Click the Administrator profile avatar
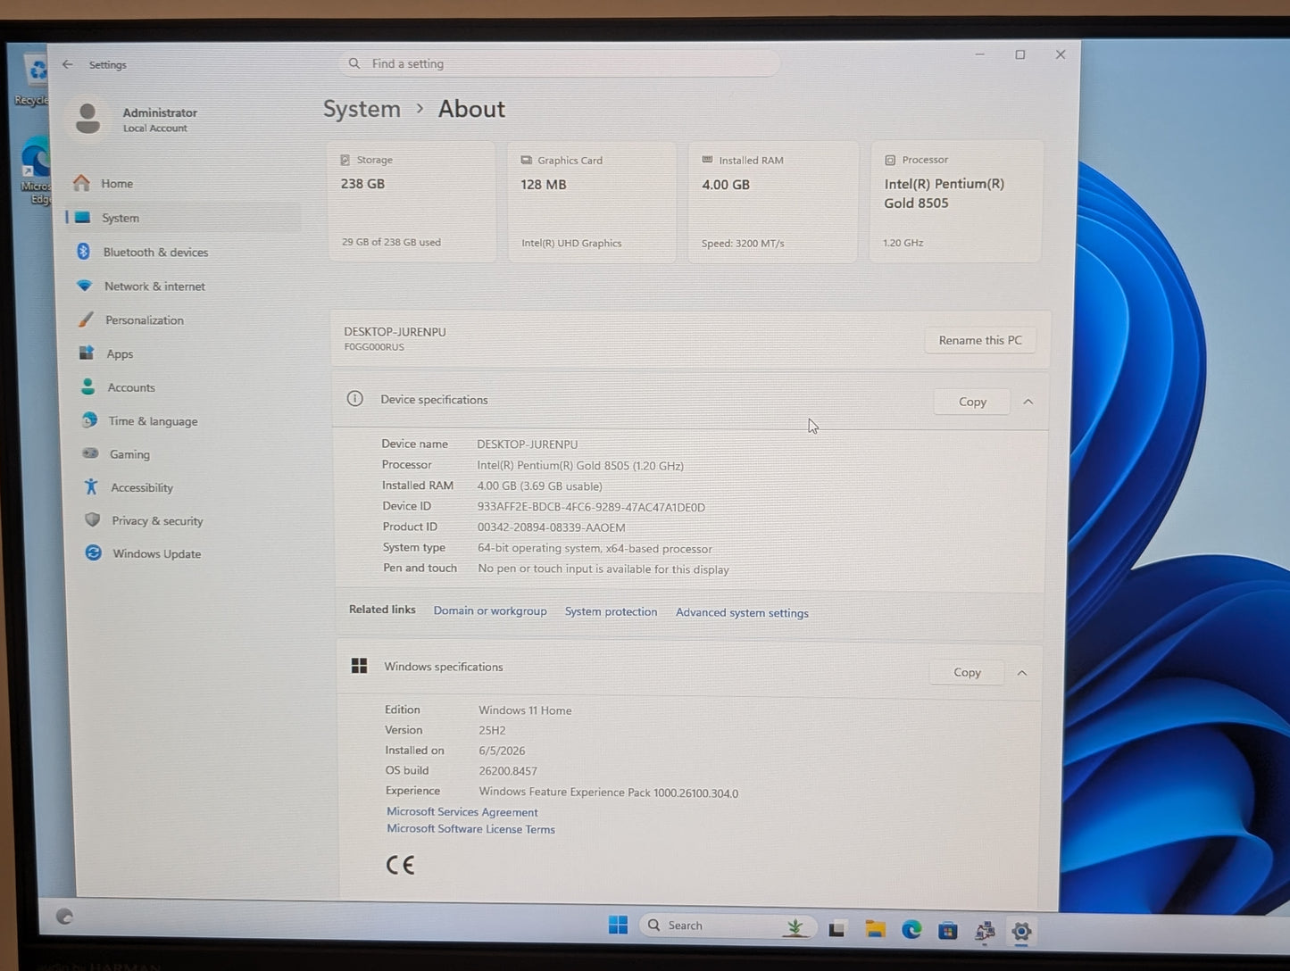Screen dimensions: 1290x971 click(87, 119)
